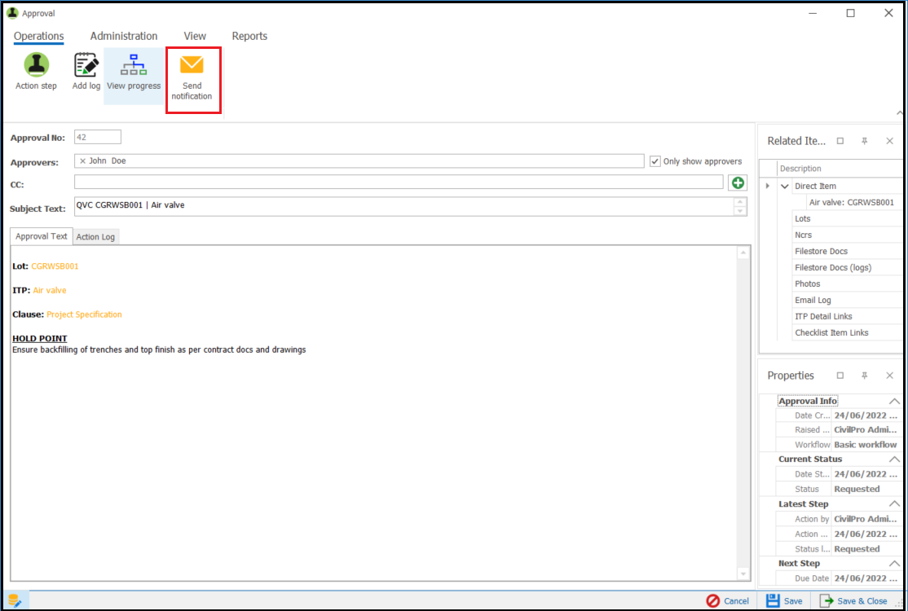Pin the Related Items panel
908x611 pixels.
pos(864,141)
